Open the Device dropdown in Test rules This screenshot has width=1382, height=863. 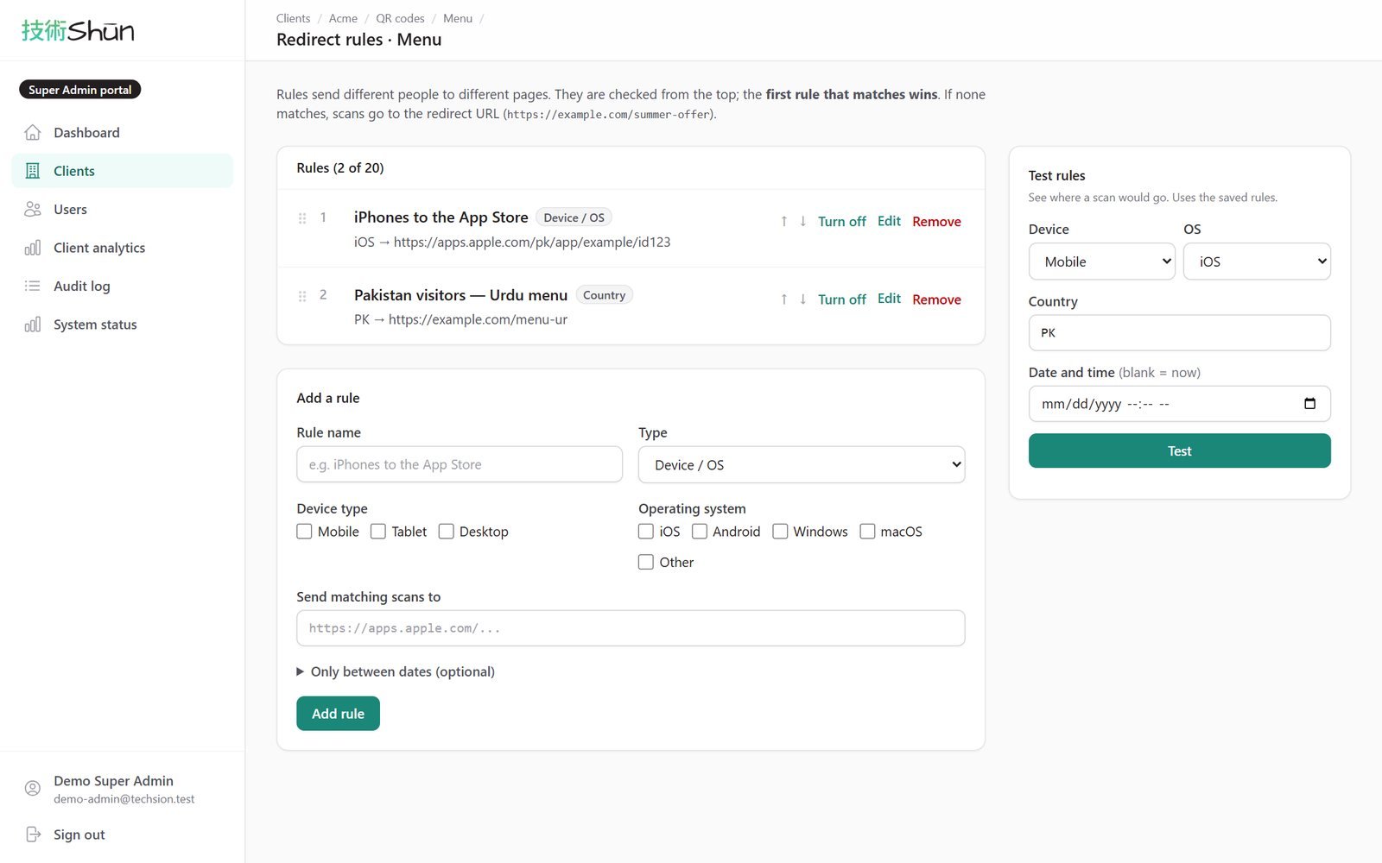coord(1102,261)
